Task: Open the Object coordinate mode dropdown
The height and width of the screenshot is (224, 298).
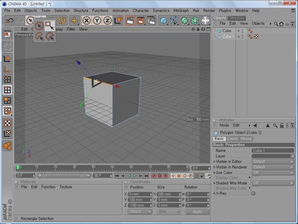Action: tap(140, 212)
